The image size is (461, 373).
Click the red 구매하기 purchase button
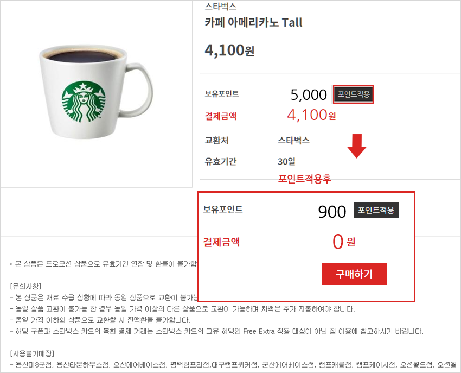(x=354, y=274)
